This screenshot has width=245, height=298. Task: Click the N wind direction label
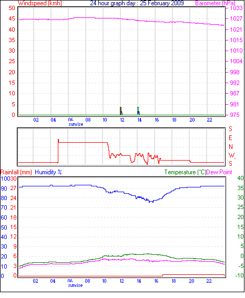[x=231, y=147]
